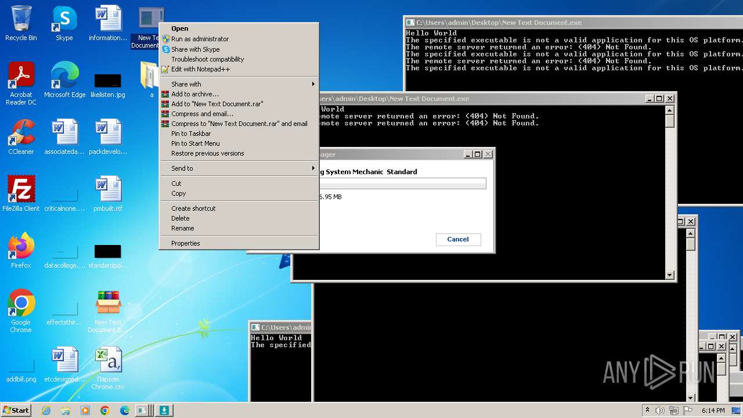The width and height of the screenshot is (743, 418).
Task: Launch FileZilla Client shortcut
Action: point(21,194)
